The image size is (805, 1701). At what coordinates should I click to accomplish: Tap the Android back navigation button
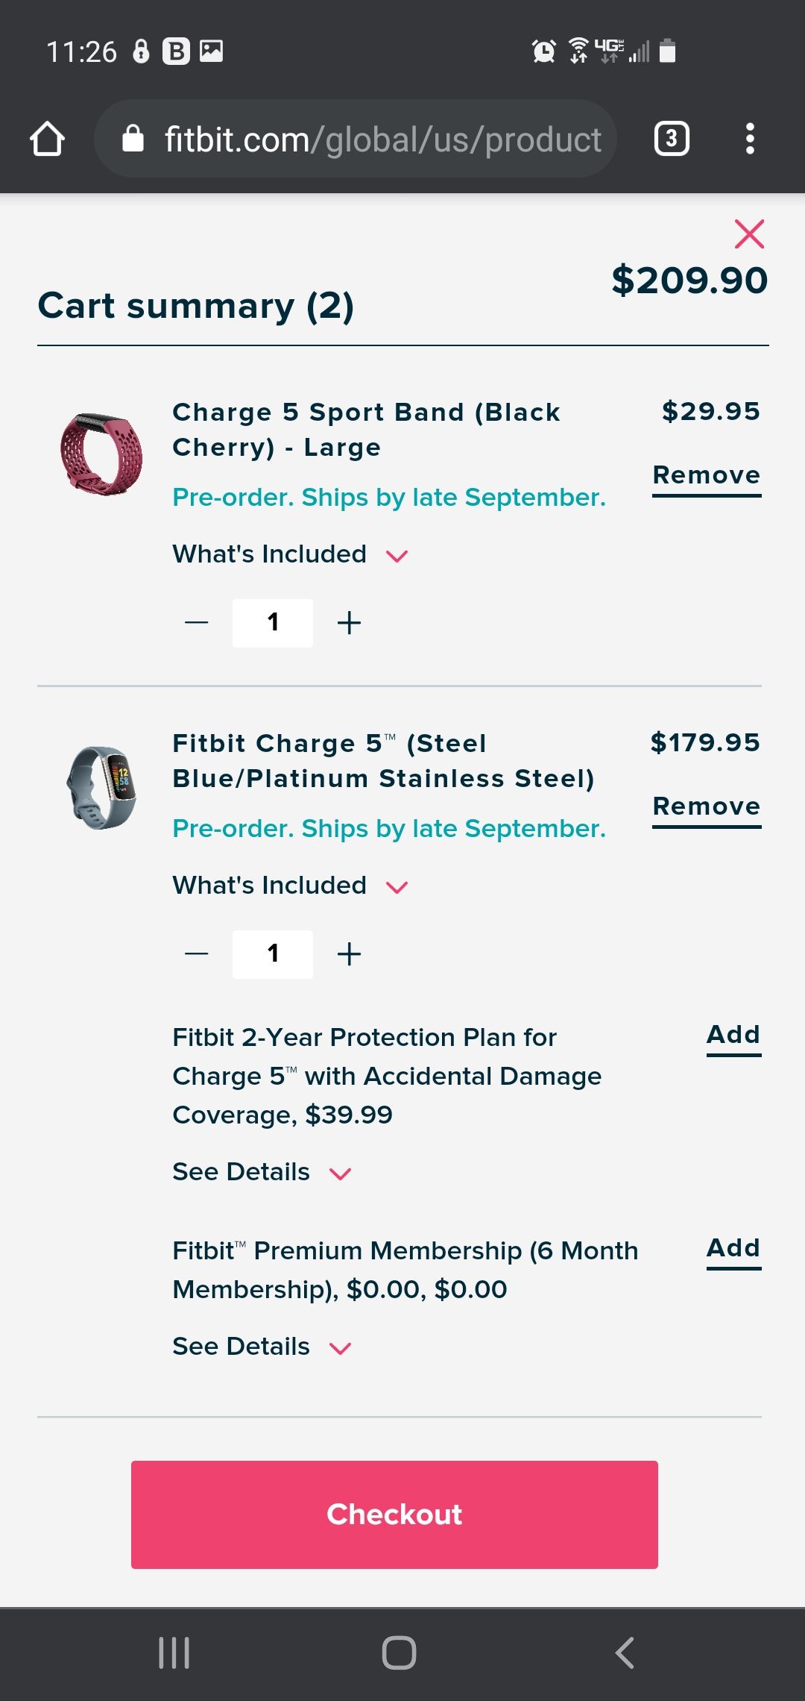point(625,1653)
